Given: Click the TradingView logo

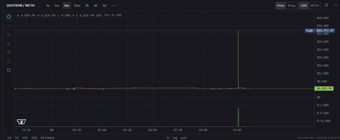Looking at the screenshot, I should 22,122.
